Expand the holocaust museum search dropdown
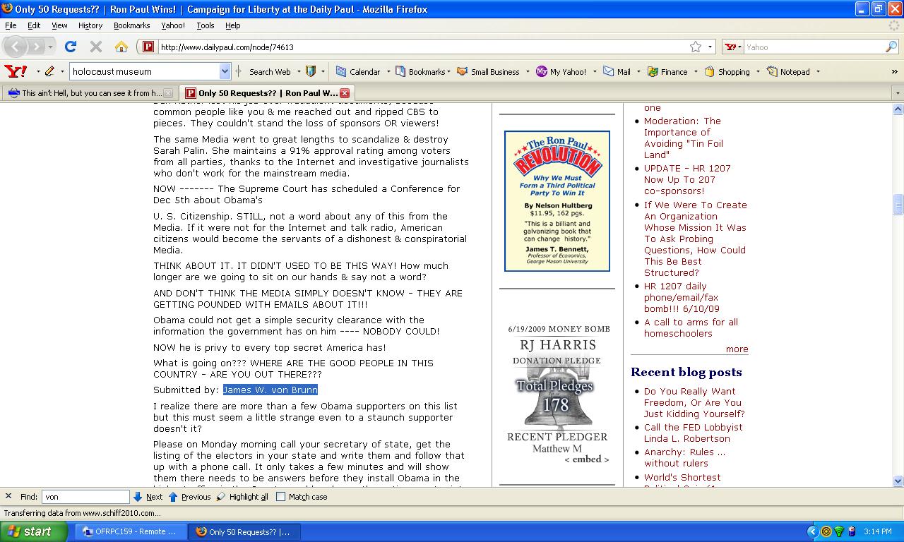The width and height of the screenshot is (904, 542). (x=225, y=71)
